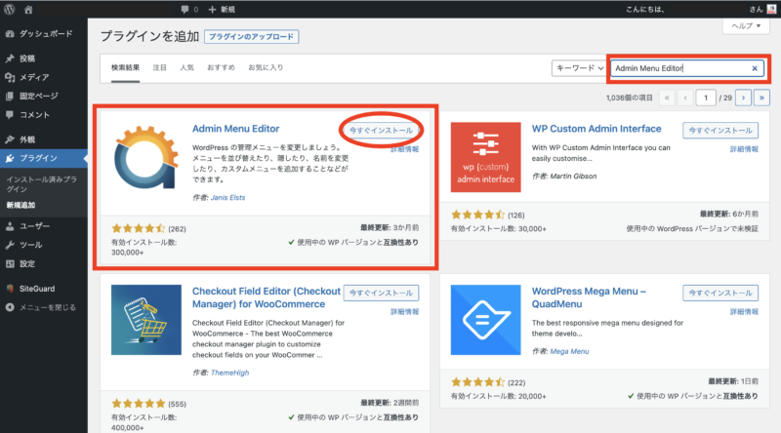The width and height of the screenshot is (781, 433).
Task: Click Admin Menu Editor star rating
Action: click(x=138, y=229)
